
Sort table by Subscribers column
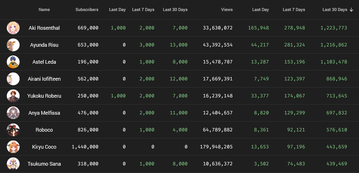[87, 10]
